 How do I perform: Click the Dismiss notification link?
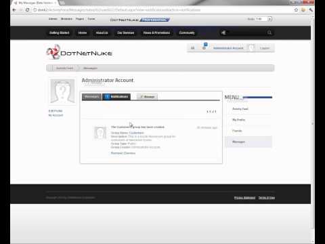130,153
